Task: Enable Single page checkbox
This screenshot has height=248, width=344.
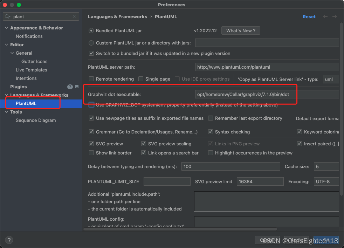Action: pyautogui.click(x=141, y=79)
